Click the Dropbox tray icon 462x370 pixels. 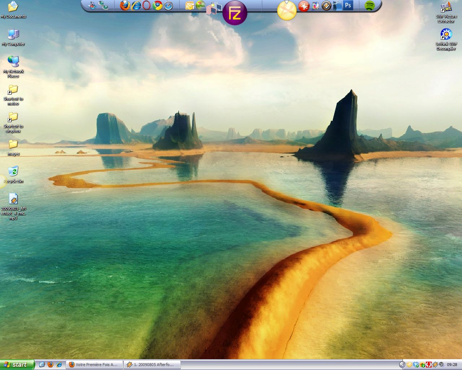click(416, 365)
